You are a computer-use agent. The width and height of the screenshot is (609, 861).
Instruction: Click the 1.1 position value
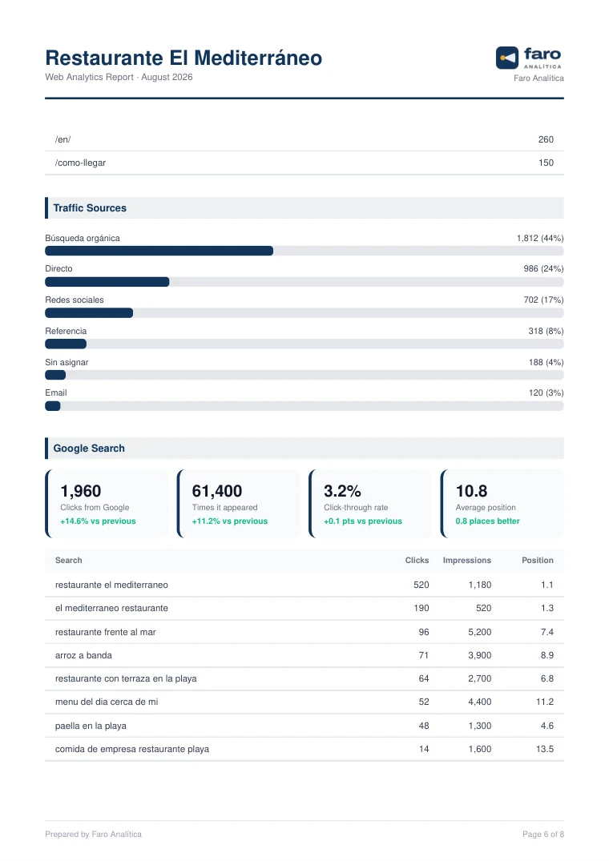tap(547, 585)
